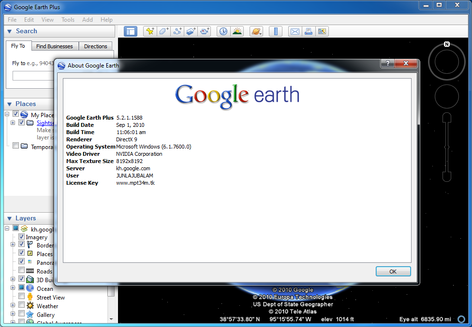Open the Sightseeing link in Places
472x327 pixels.
[x=45, y=123]
